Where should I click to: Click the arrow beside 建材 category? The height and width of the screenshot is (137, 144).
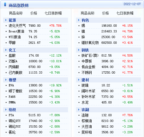click(x=79, y=80)
